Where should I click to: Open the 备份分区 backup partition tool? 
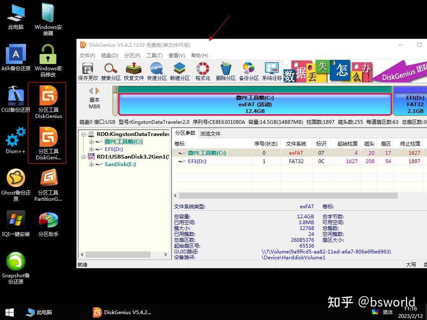tap(248, 72)
